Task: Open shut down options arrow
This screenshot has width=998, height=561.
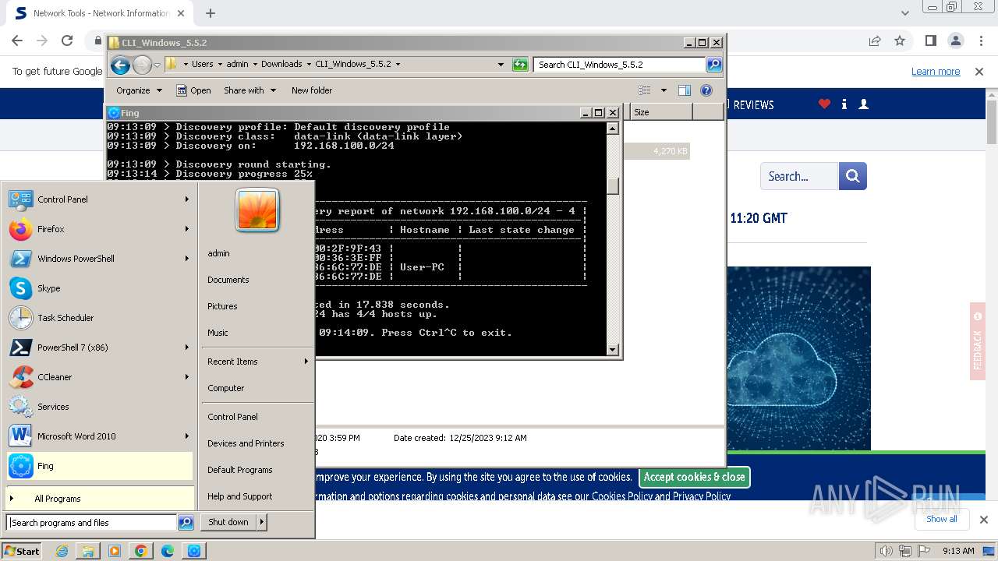Action: click(262, 522)
